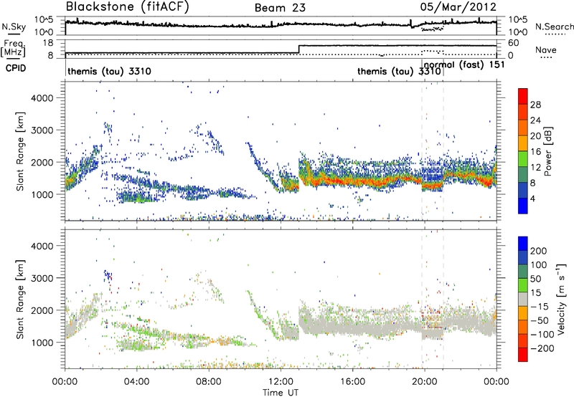Click blue bottom of Power color bar

click(523, 206)
